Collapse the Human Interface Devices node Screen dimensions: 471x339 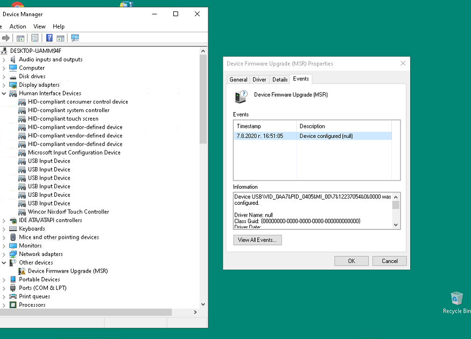pos(4,94)
